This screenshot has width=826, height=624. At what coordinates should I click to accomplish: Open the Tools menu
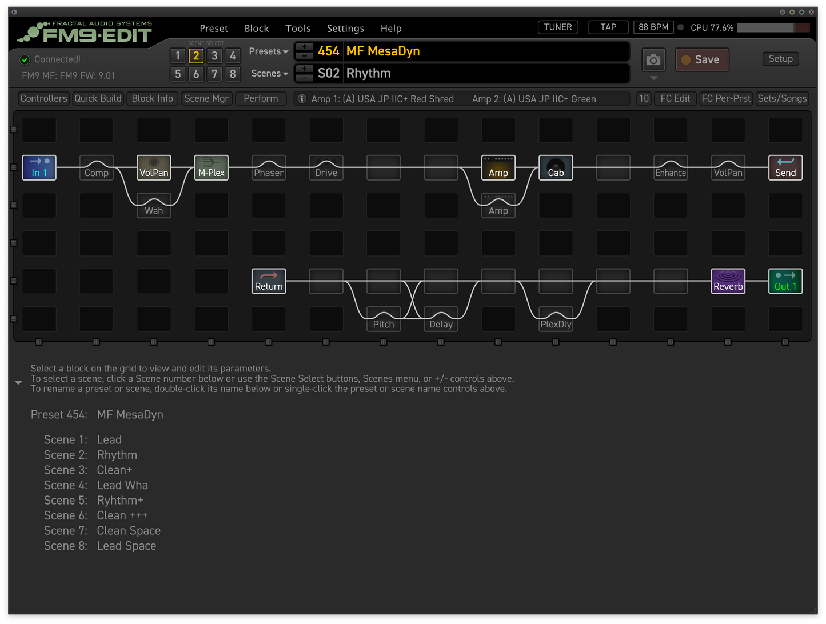coord(298,29)
